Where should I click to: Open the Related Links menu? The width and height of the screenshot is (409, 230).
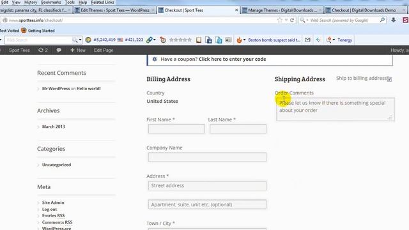pos(102,3)
